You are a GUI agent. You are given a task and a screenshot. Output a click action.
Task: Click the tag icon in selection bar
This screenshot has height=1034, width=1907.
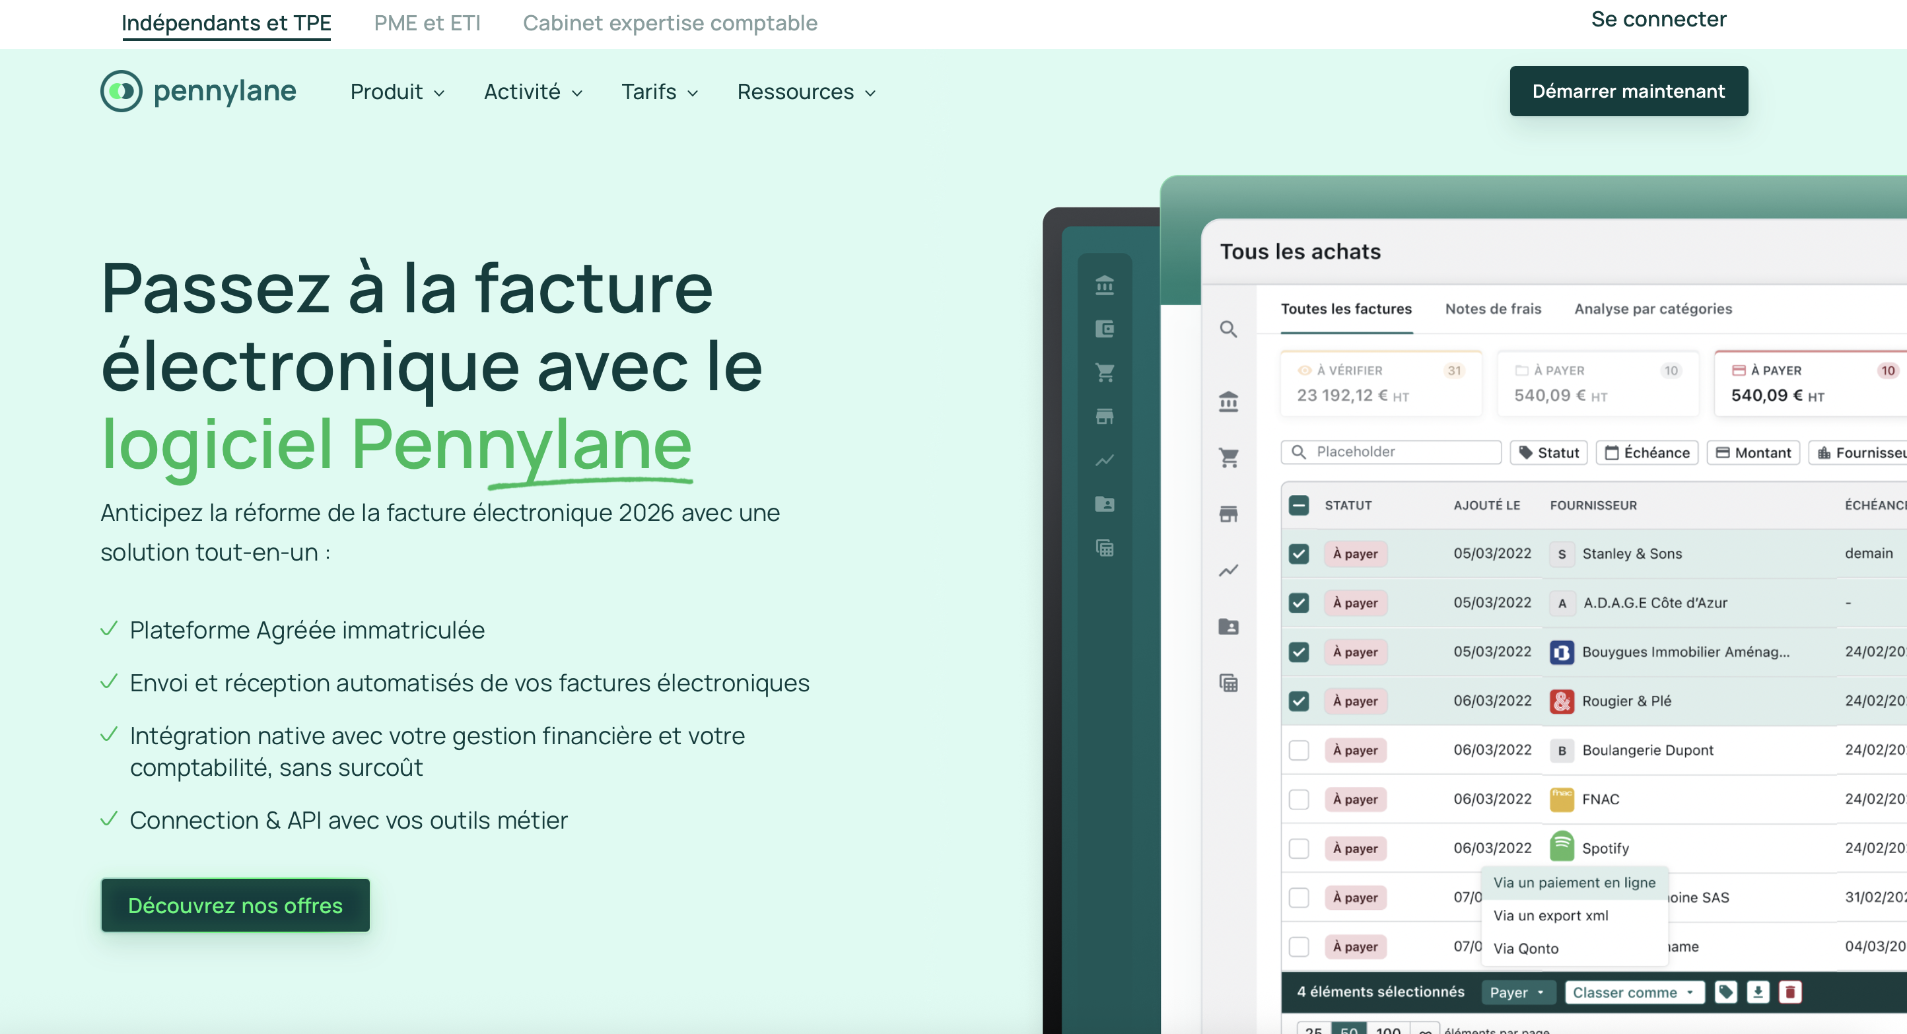point(1725,992)
